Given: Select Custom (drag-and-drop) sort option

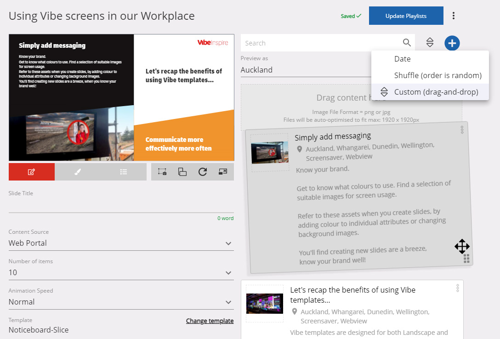Looking at the screenshot, I should click(x=436, y=92).
